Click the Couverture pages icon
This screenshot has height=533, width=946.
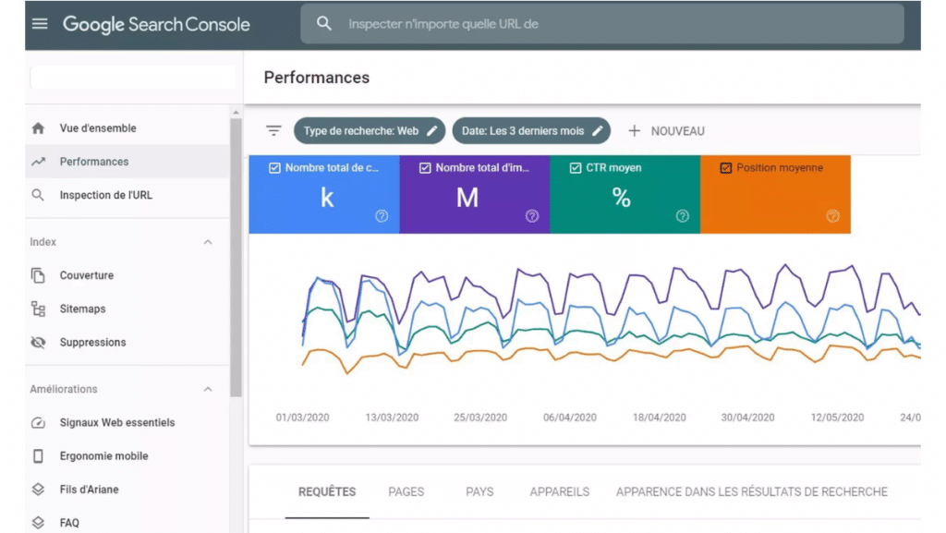tap(38, 275)
